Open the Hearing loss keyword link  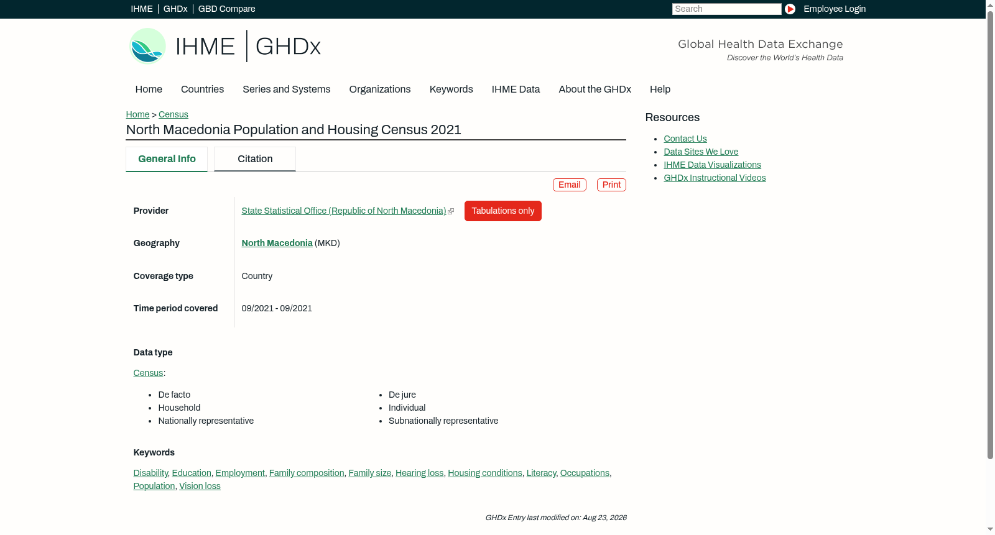[x=420, y=473]
